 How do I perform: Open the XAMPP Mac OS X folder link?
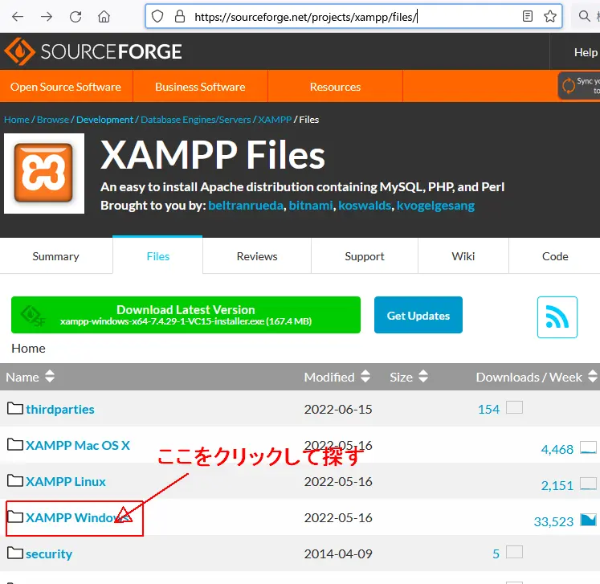pos(78,445)
